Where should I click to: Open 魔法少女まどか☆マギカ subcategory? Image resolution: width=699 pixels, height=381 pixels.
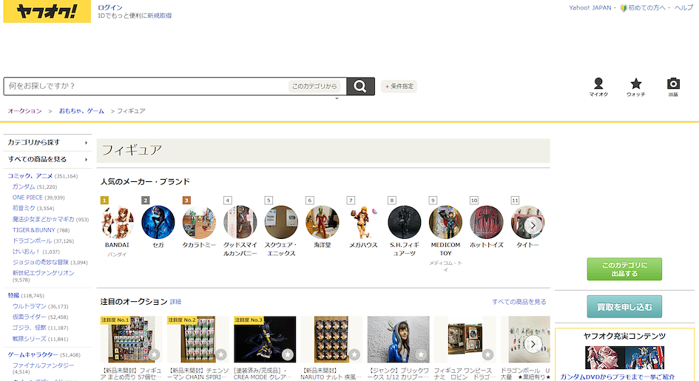43,219
